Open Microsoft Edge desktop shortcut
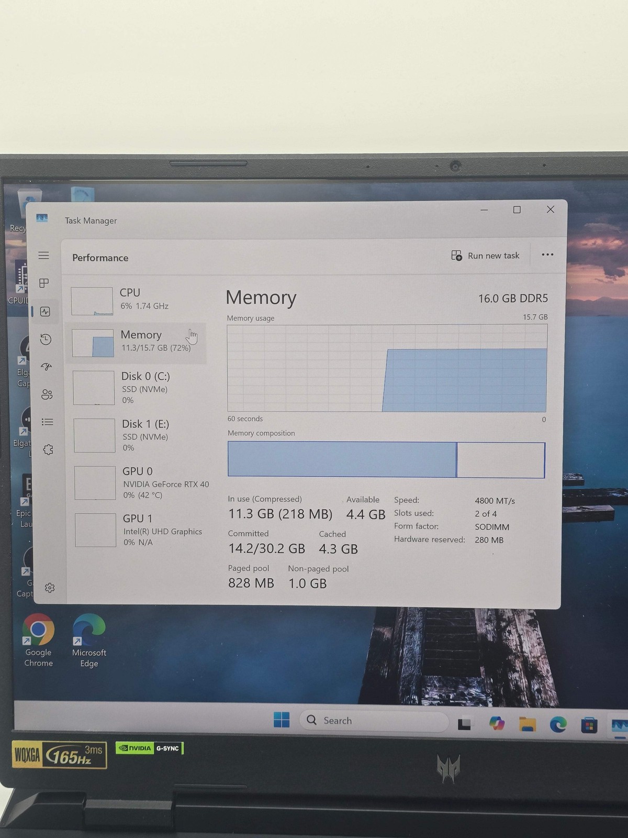Screen dimensions: 628x838 point(89,641)
